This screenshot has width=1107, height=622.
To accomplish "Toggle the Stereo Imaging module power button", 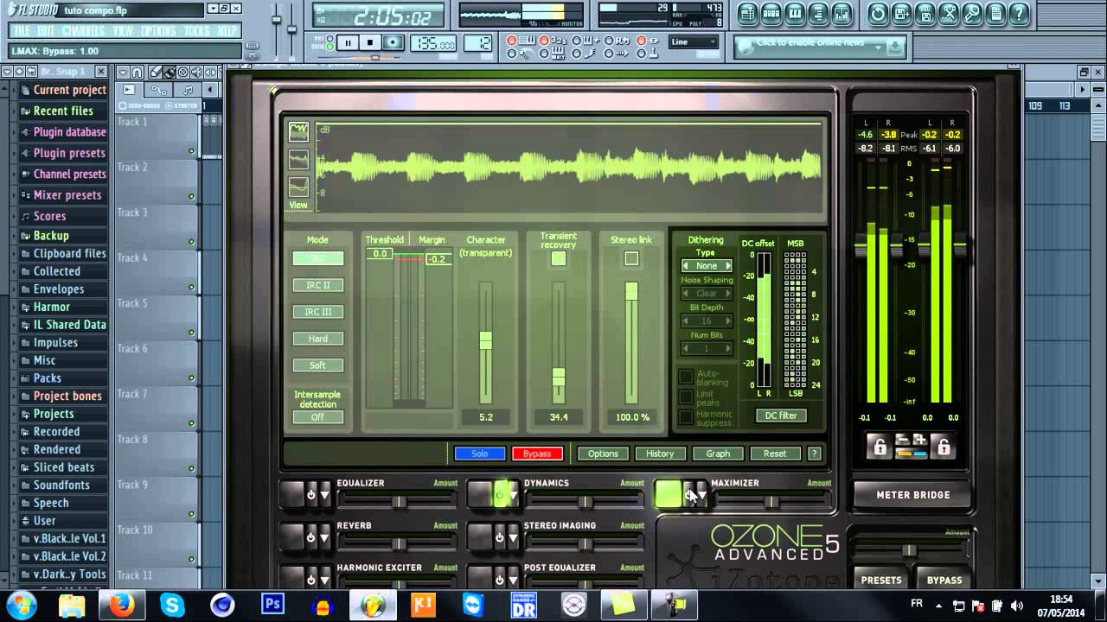I will click(499, 537).
